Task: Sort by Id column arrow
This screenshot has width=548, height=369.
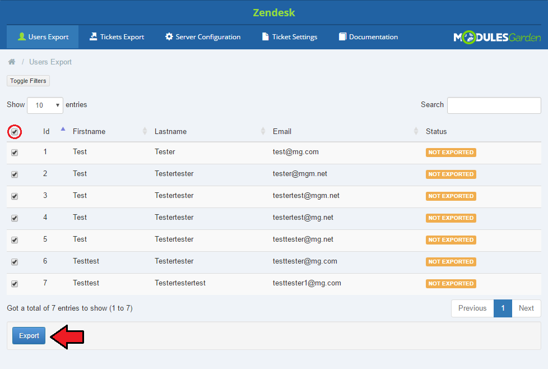Action: [x=63, y=129]
